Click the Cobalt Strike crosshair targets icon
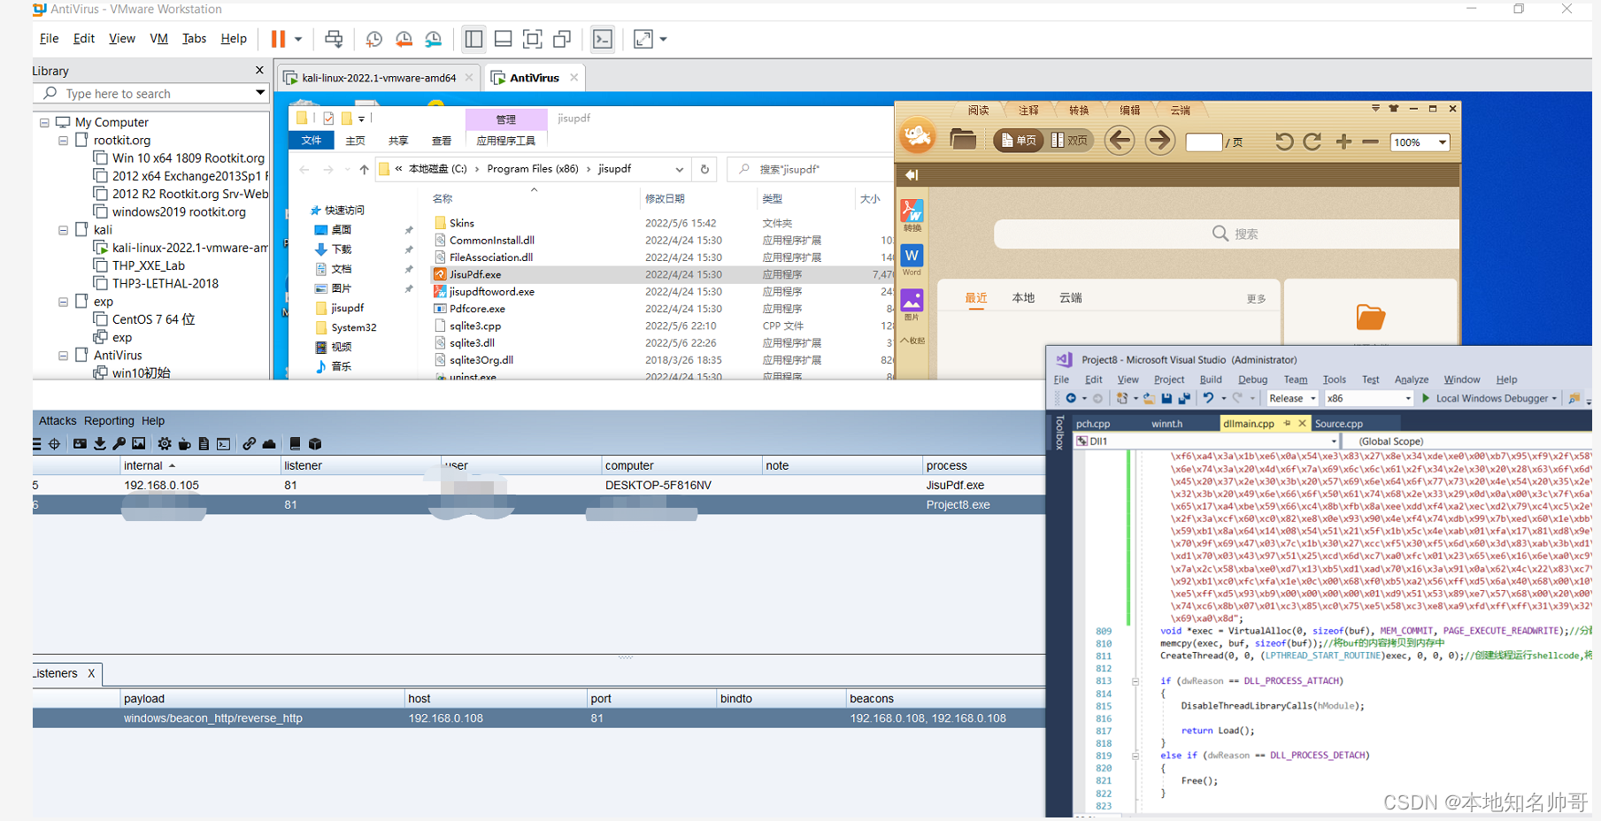The height and width of the screenshot is (821, 1601). 55,444
